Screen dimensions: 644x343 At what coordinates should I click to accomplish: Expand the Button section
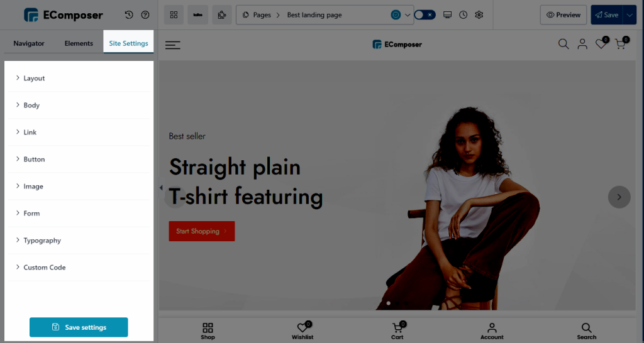79,159
